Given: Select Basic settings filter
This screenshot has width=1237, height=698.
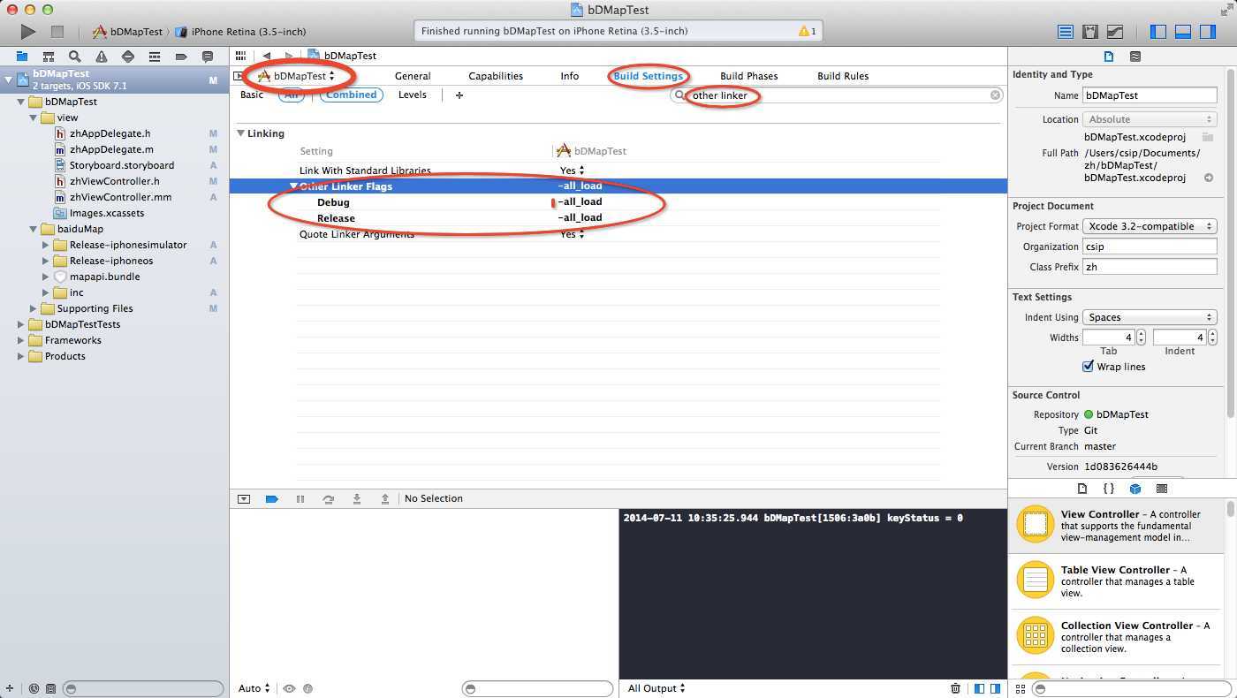Looking at the screenshot, I should [x=252, y=95].
